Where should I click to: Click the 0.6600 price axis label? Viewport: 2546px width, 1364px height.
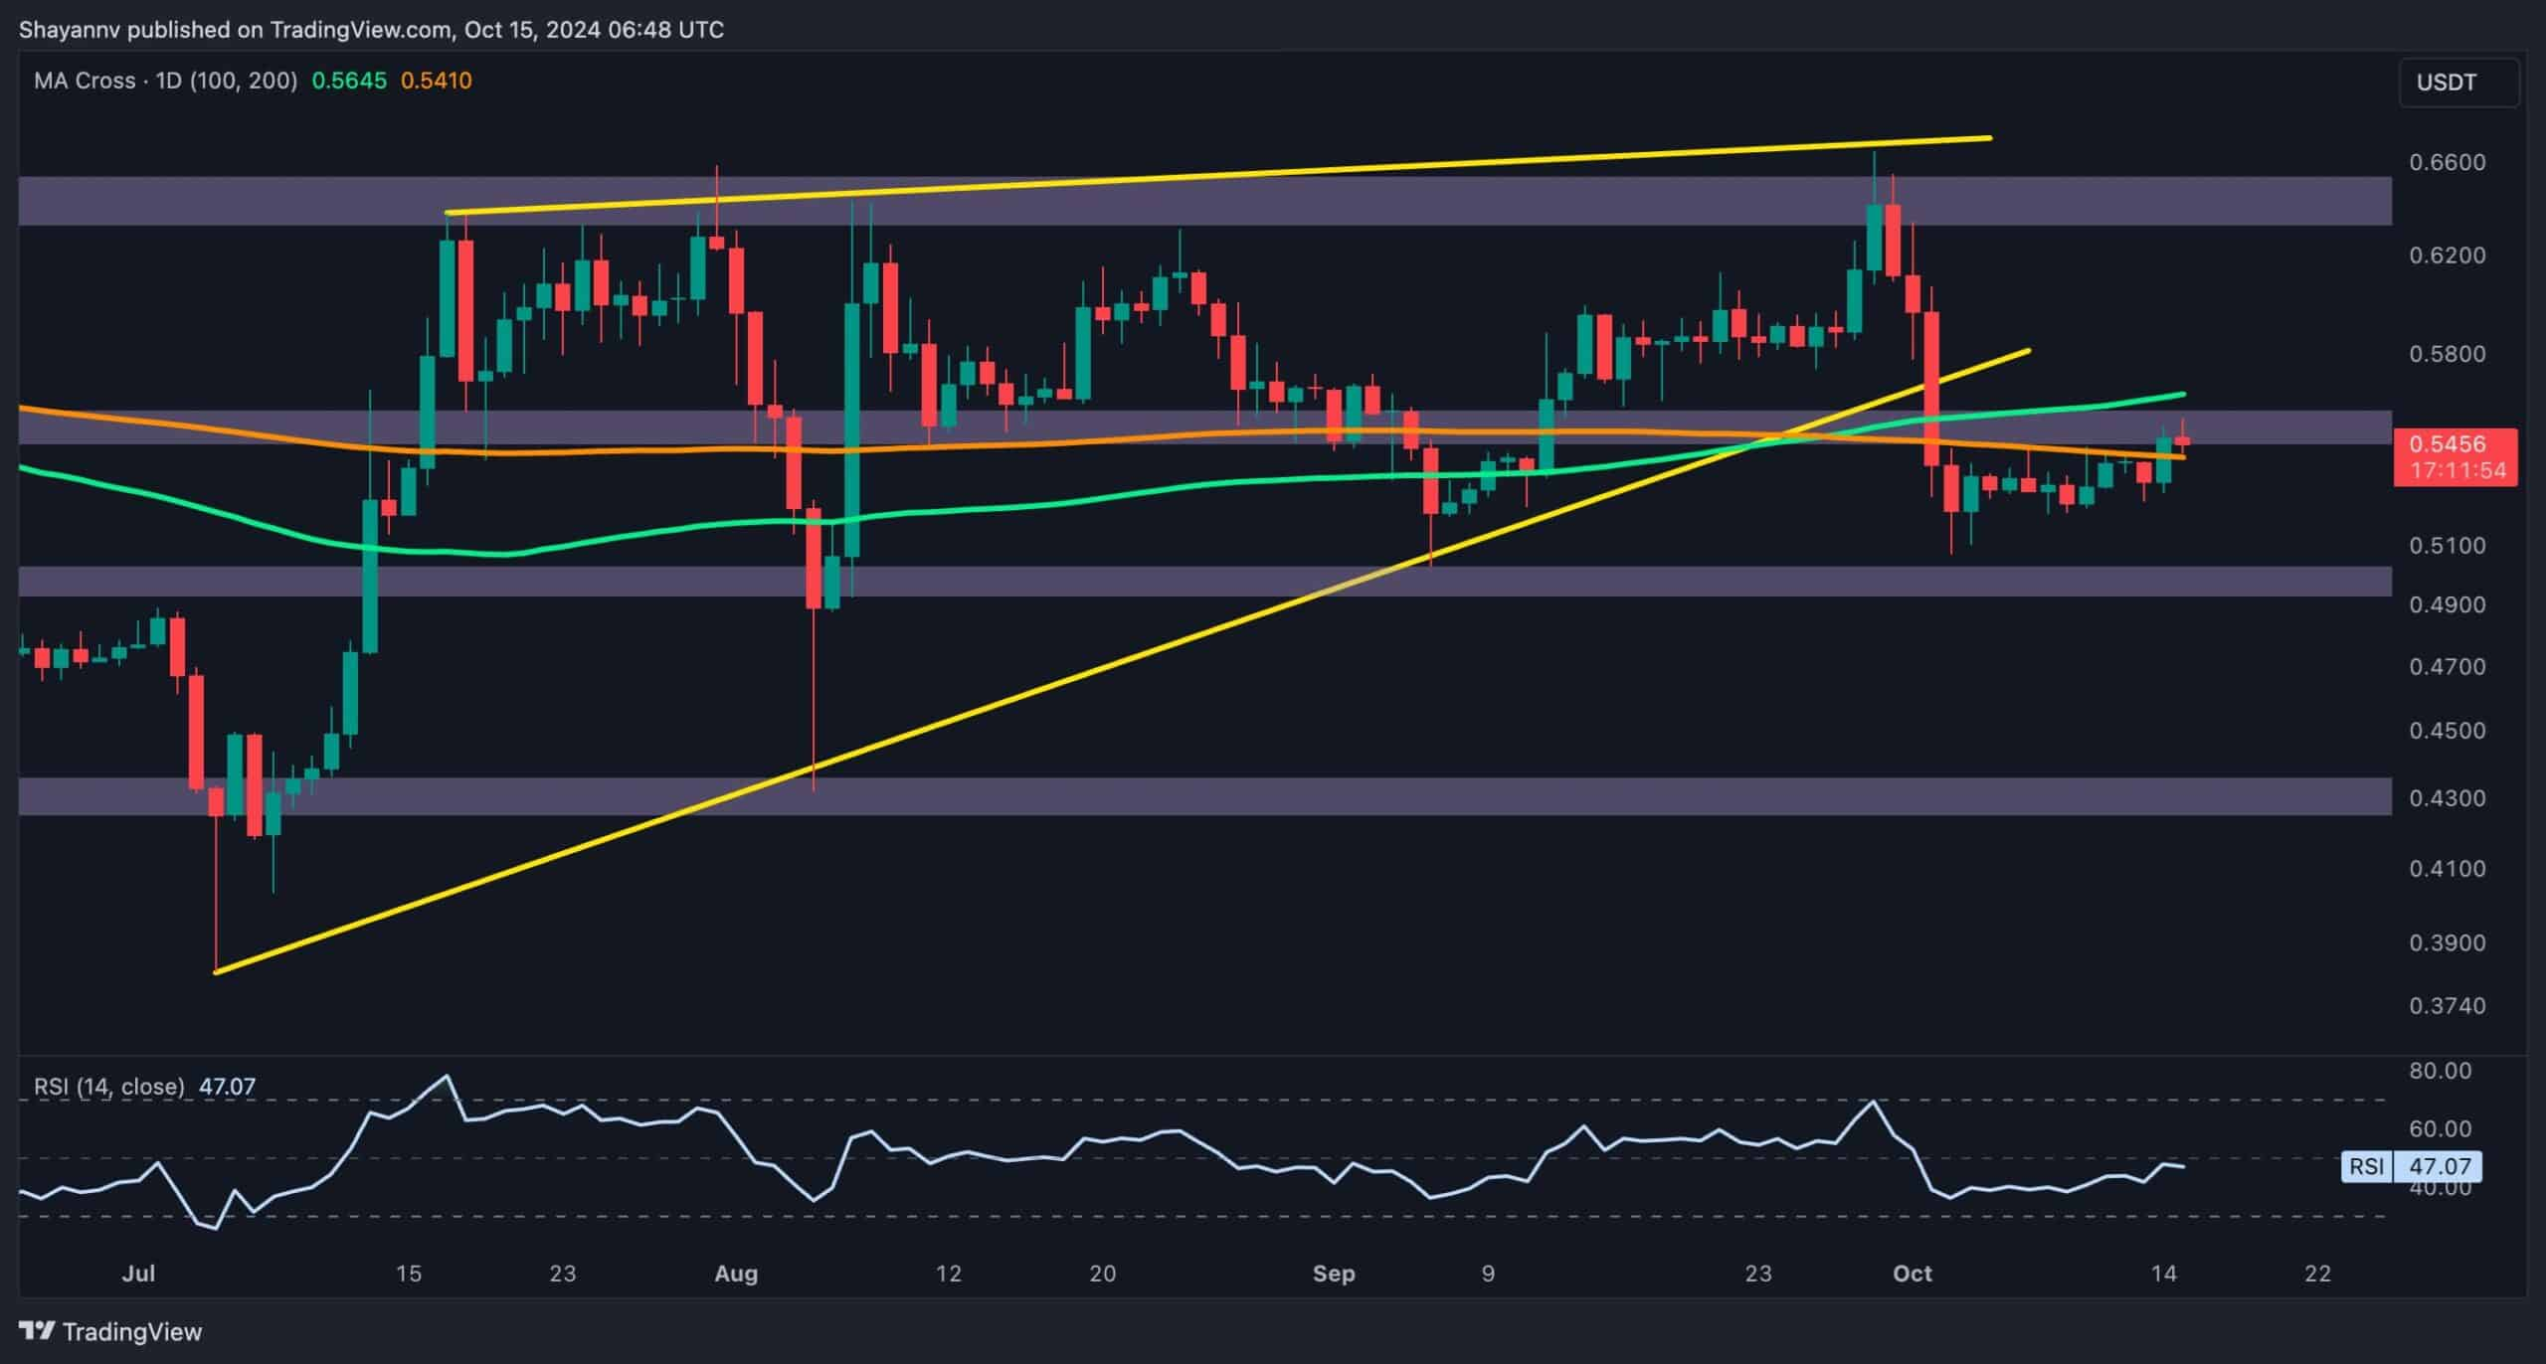[x=2447, y=162]
